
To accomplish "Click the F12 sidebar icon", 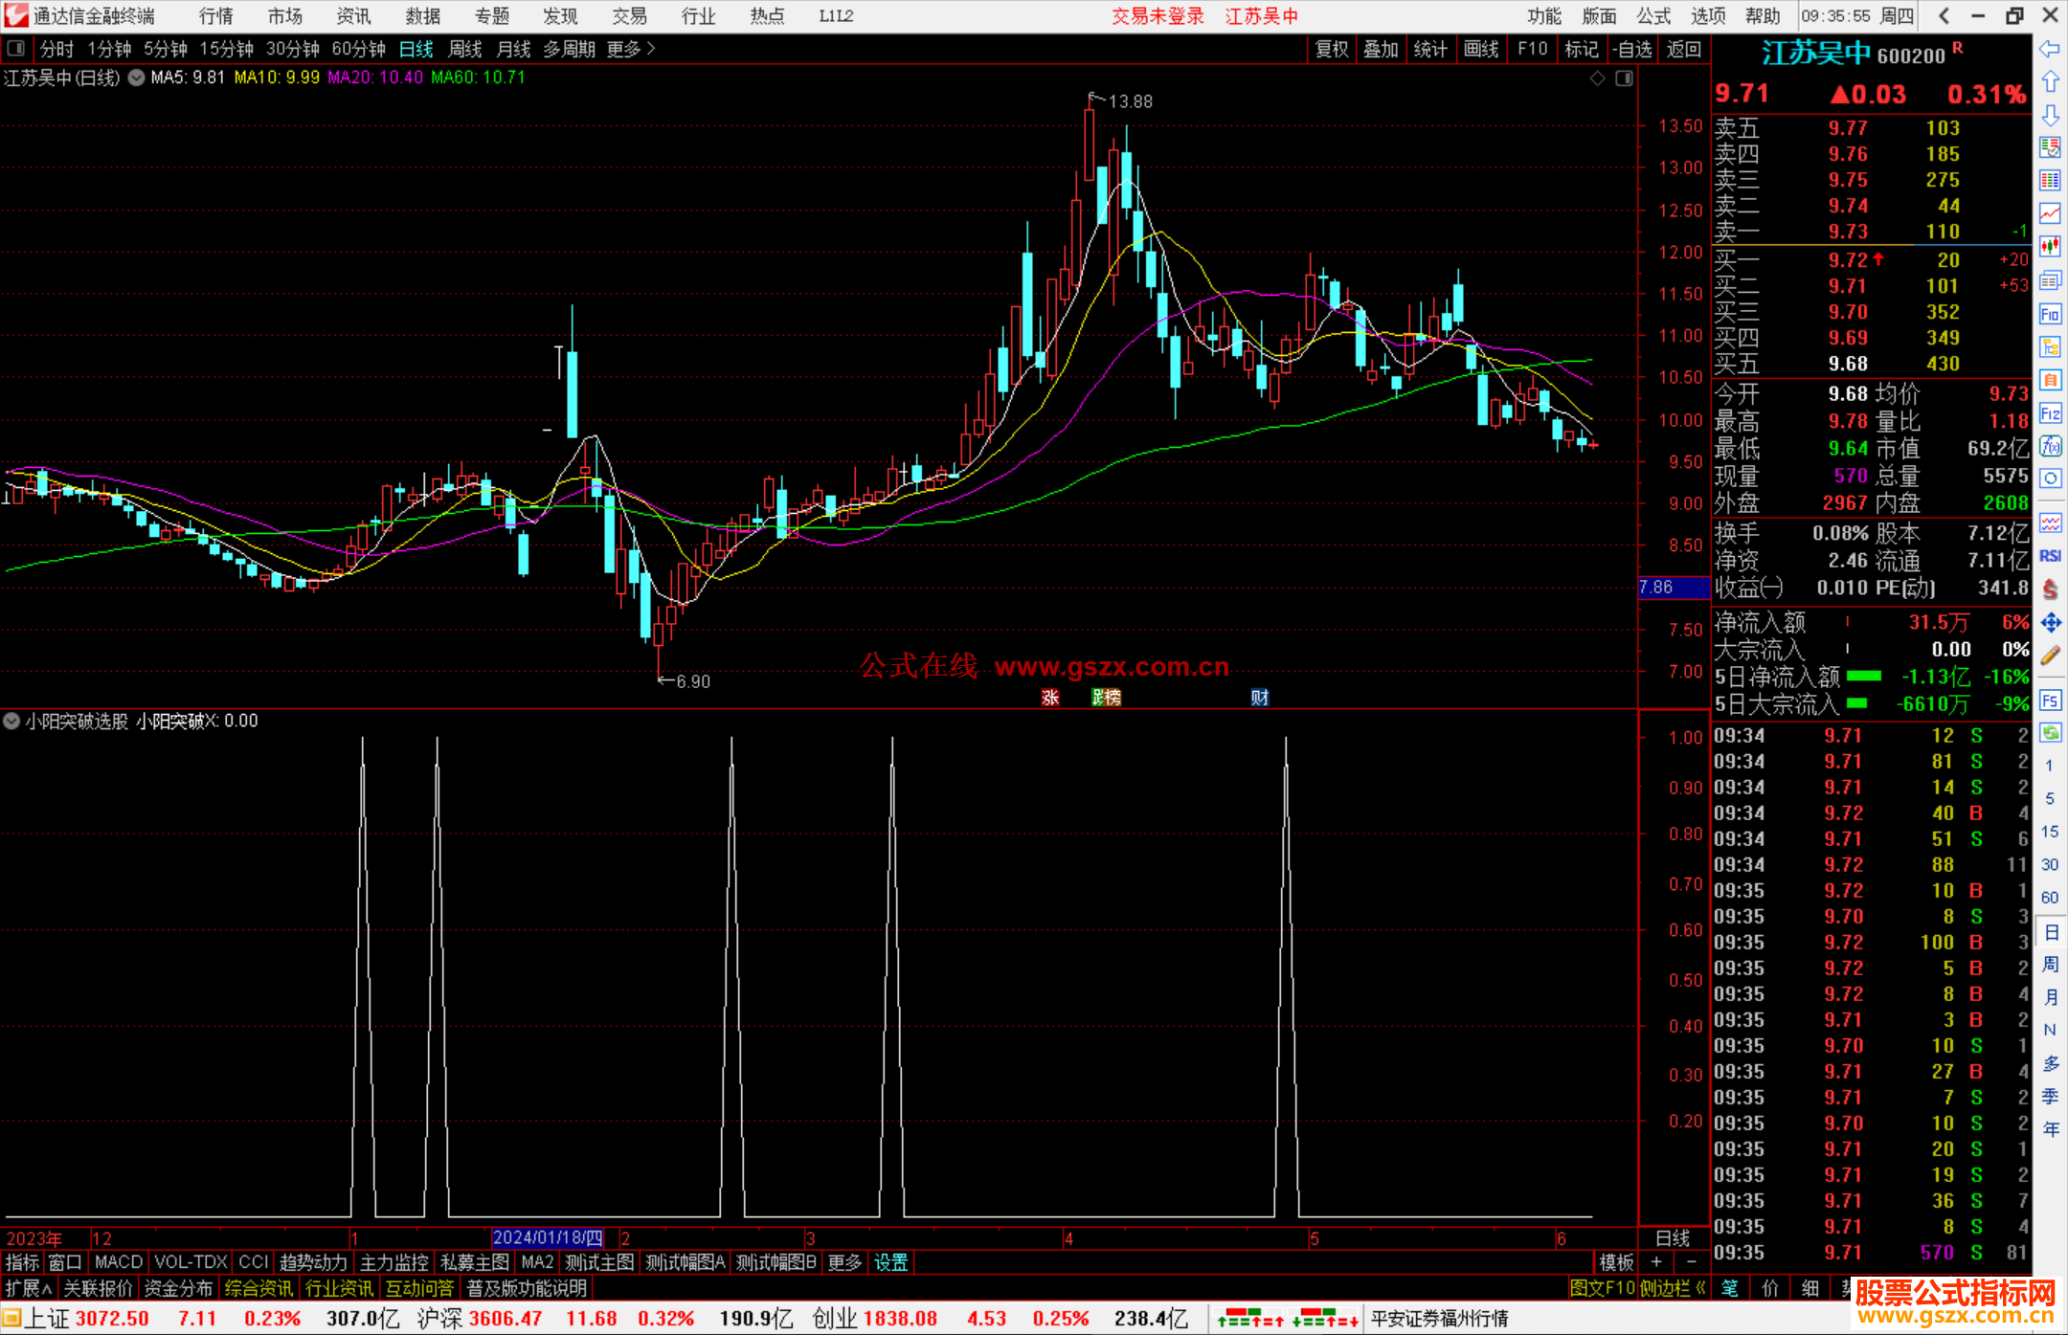I will click(2050, 413).
